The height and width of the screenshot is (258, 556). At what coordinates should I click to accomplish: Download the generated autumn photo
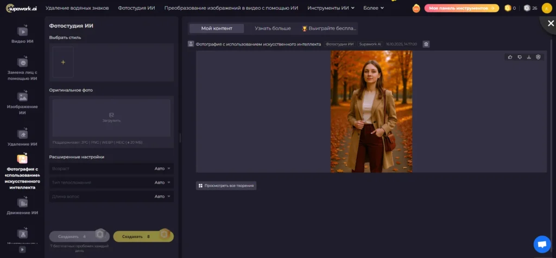click(529, 57)
